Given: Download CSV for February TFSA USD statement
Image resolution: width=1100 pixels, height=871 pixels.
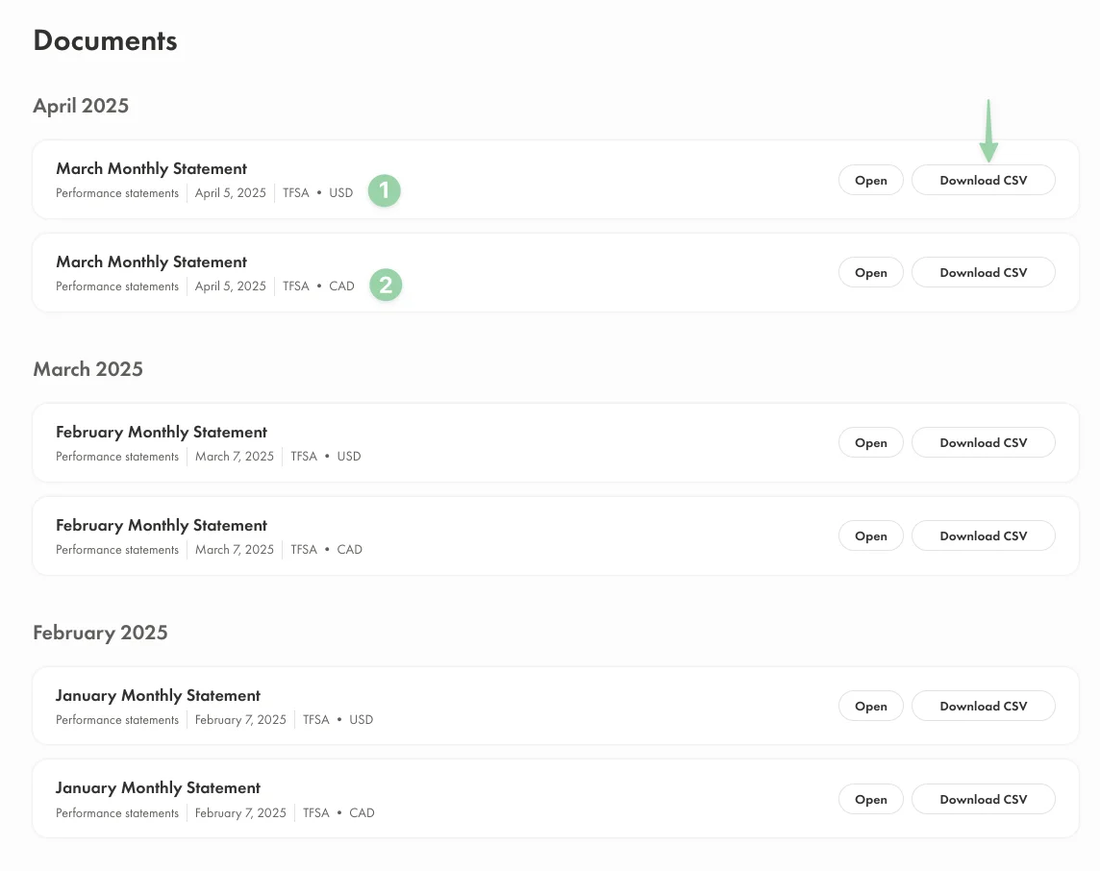Looking at the screenshot, I should [x=983, y=442].
